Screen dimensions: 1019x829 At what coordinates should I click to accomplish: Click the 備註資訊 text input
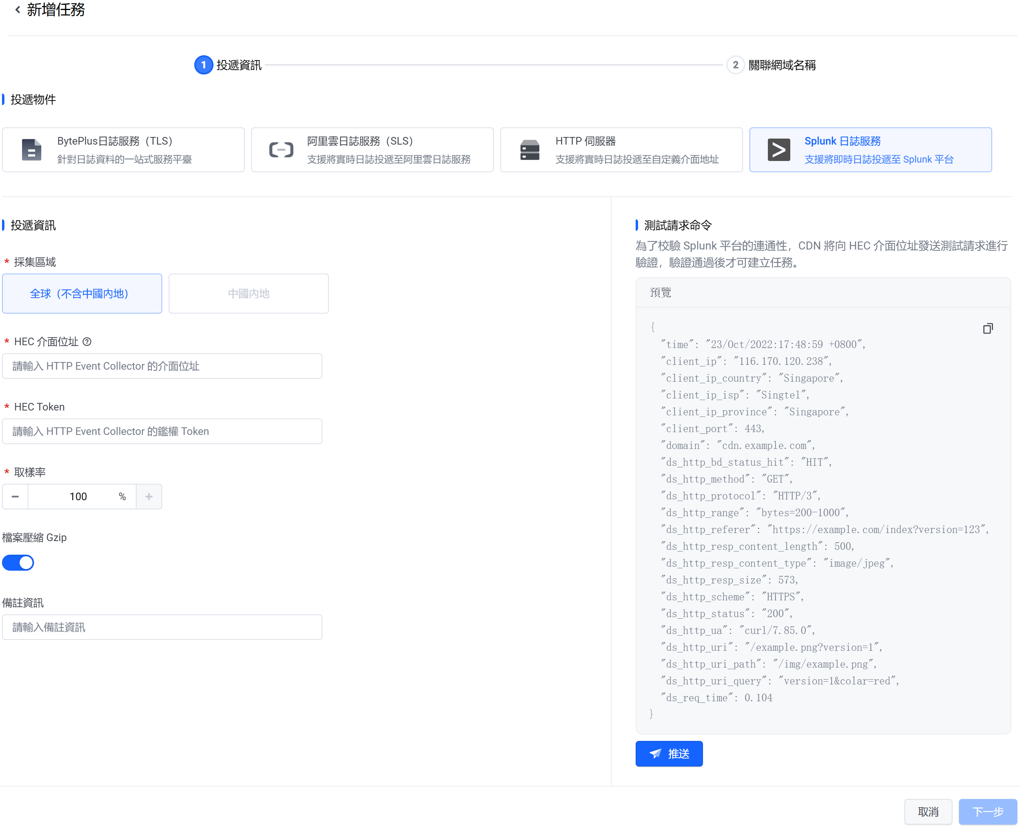click(x=162, y=627)
